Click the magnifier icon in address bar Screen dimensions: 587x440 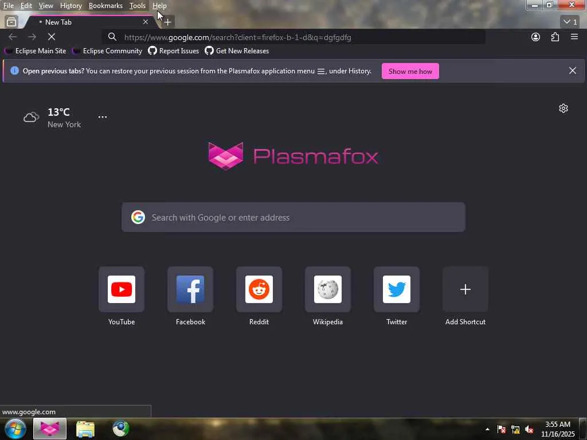[x=112, y=37]
